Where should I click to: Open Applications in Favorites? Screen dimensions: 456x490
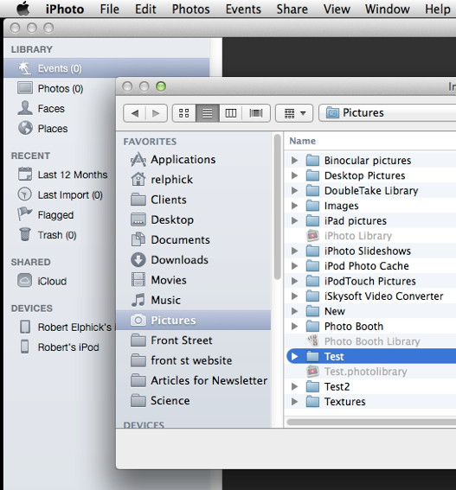pyautogui.click(x=173, y=160)
